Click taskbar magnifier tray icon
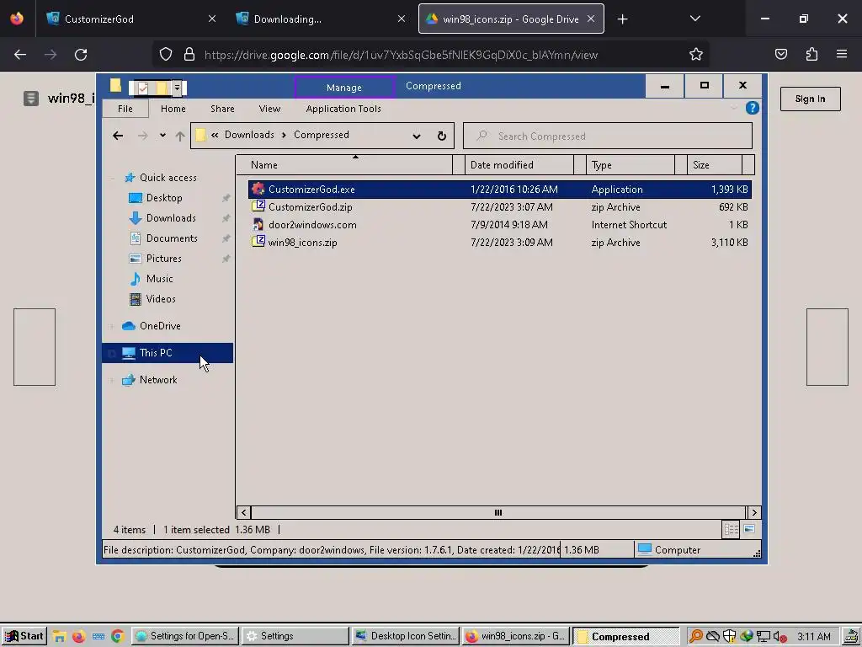The width and height of the screenshot is (862, 647). pyautogui.click(x=695, y=637)
